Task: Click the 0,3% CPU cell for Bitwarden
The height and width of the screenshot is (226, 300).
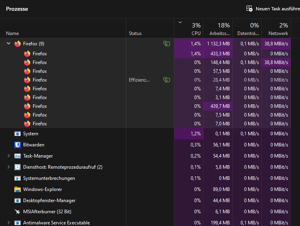Action: pyautogui.click(x=189, y=145)
